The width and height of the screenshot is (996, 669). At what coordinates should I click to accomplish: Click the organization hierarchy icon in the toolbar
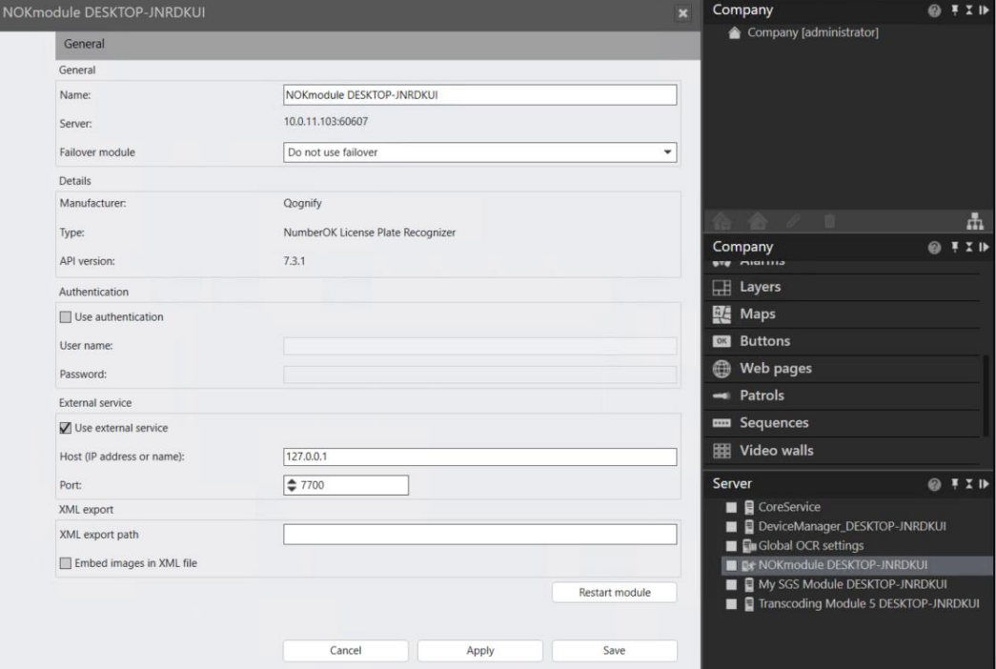point(975,221)
